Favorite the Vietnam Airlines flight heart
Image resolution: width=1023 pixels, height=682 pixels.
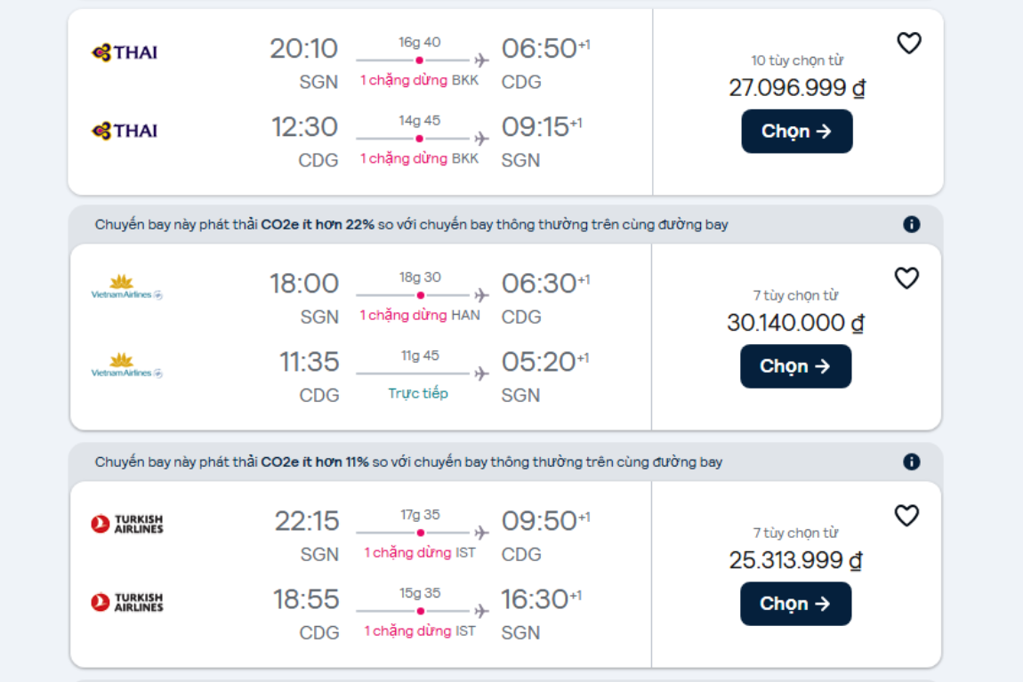click(x=906, y=278)
